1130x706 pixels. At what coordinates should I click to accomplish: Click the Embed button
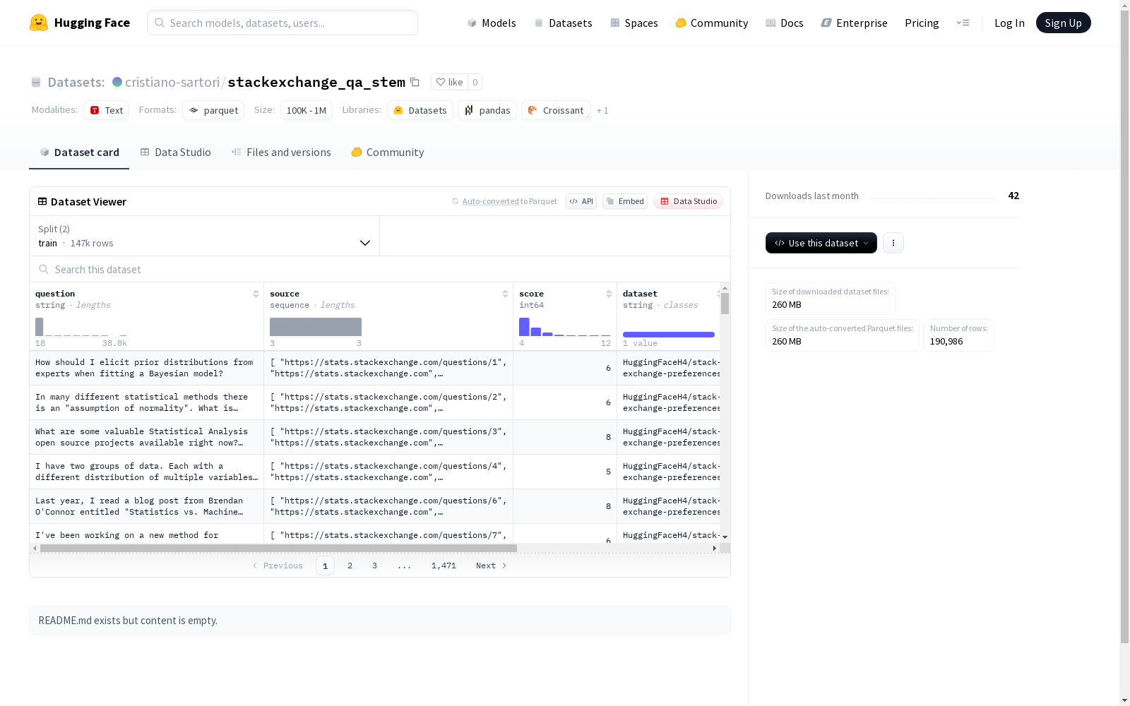[625, 201]
